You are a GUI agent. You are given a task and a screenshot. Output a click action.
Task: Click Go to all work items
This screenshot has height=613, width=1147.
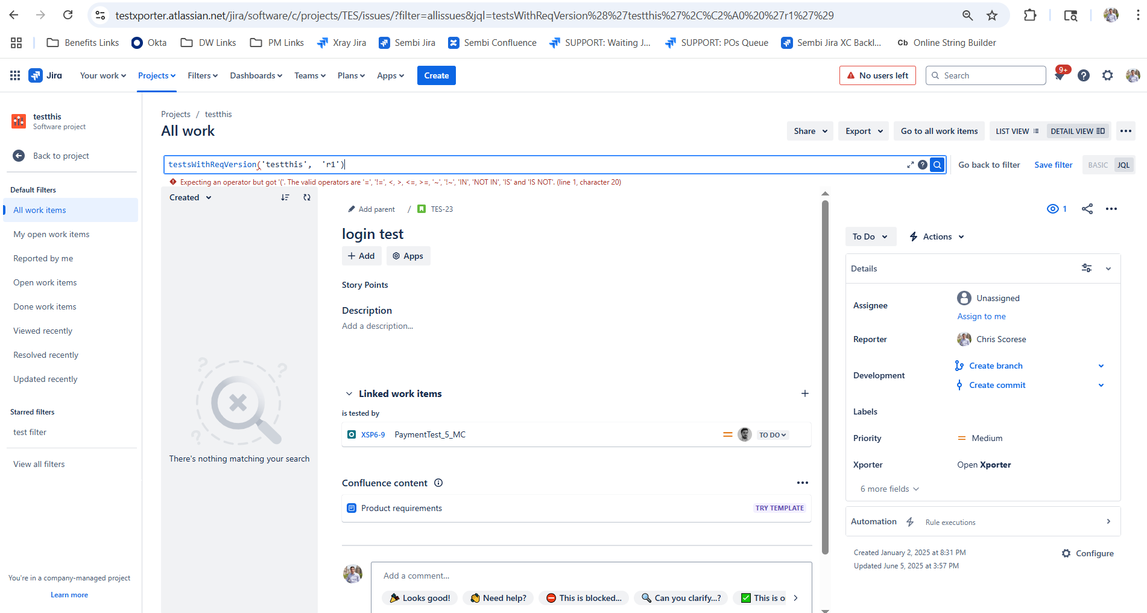tap(939, 131)
